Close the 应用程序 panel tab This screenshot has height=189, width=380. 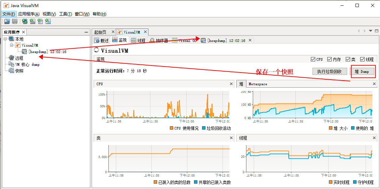(23, 32)
